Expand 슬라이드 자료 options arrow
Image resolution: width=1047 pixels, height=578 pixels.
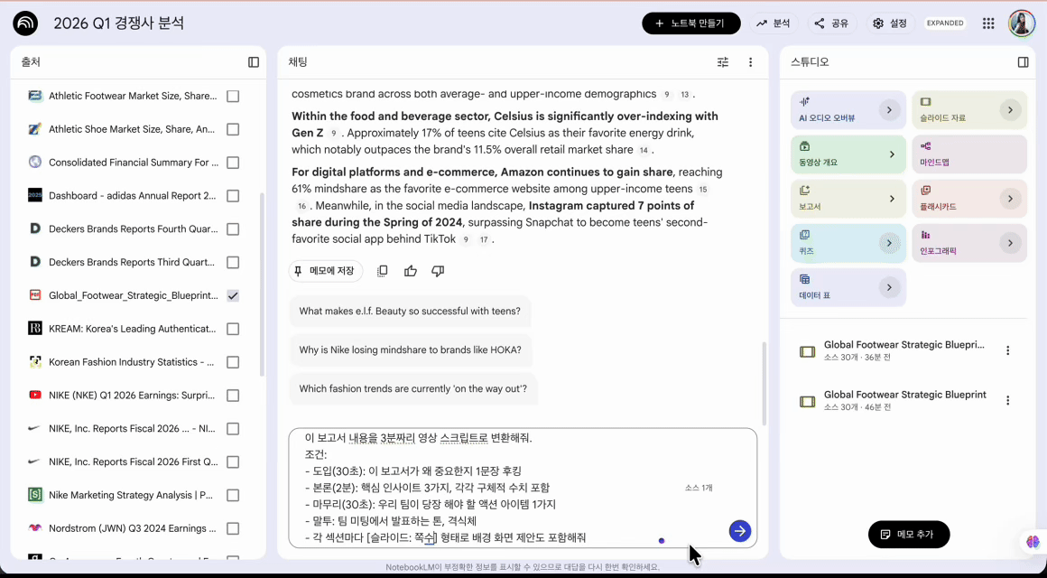[1010, 109]
